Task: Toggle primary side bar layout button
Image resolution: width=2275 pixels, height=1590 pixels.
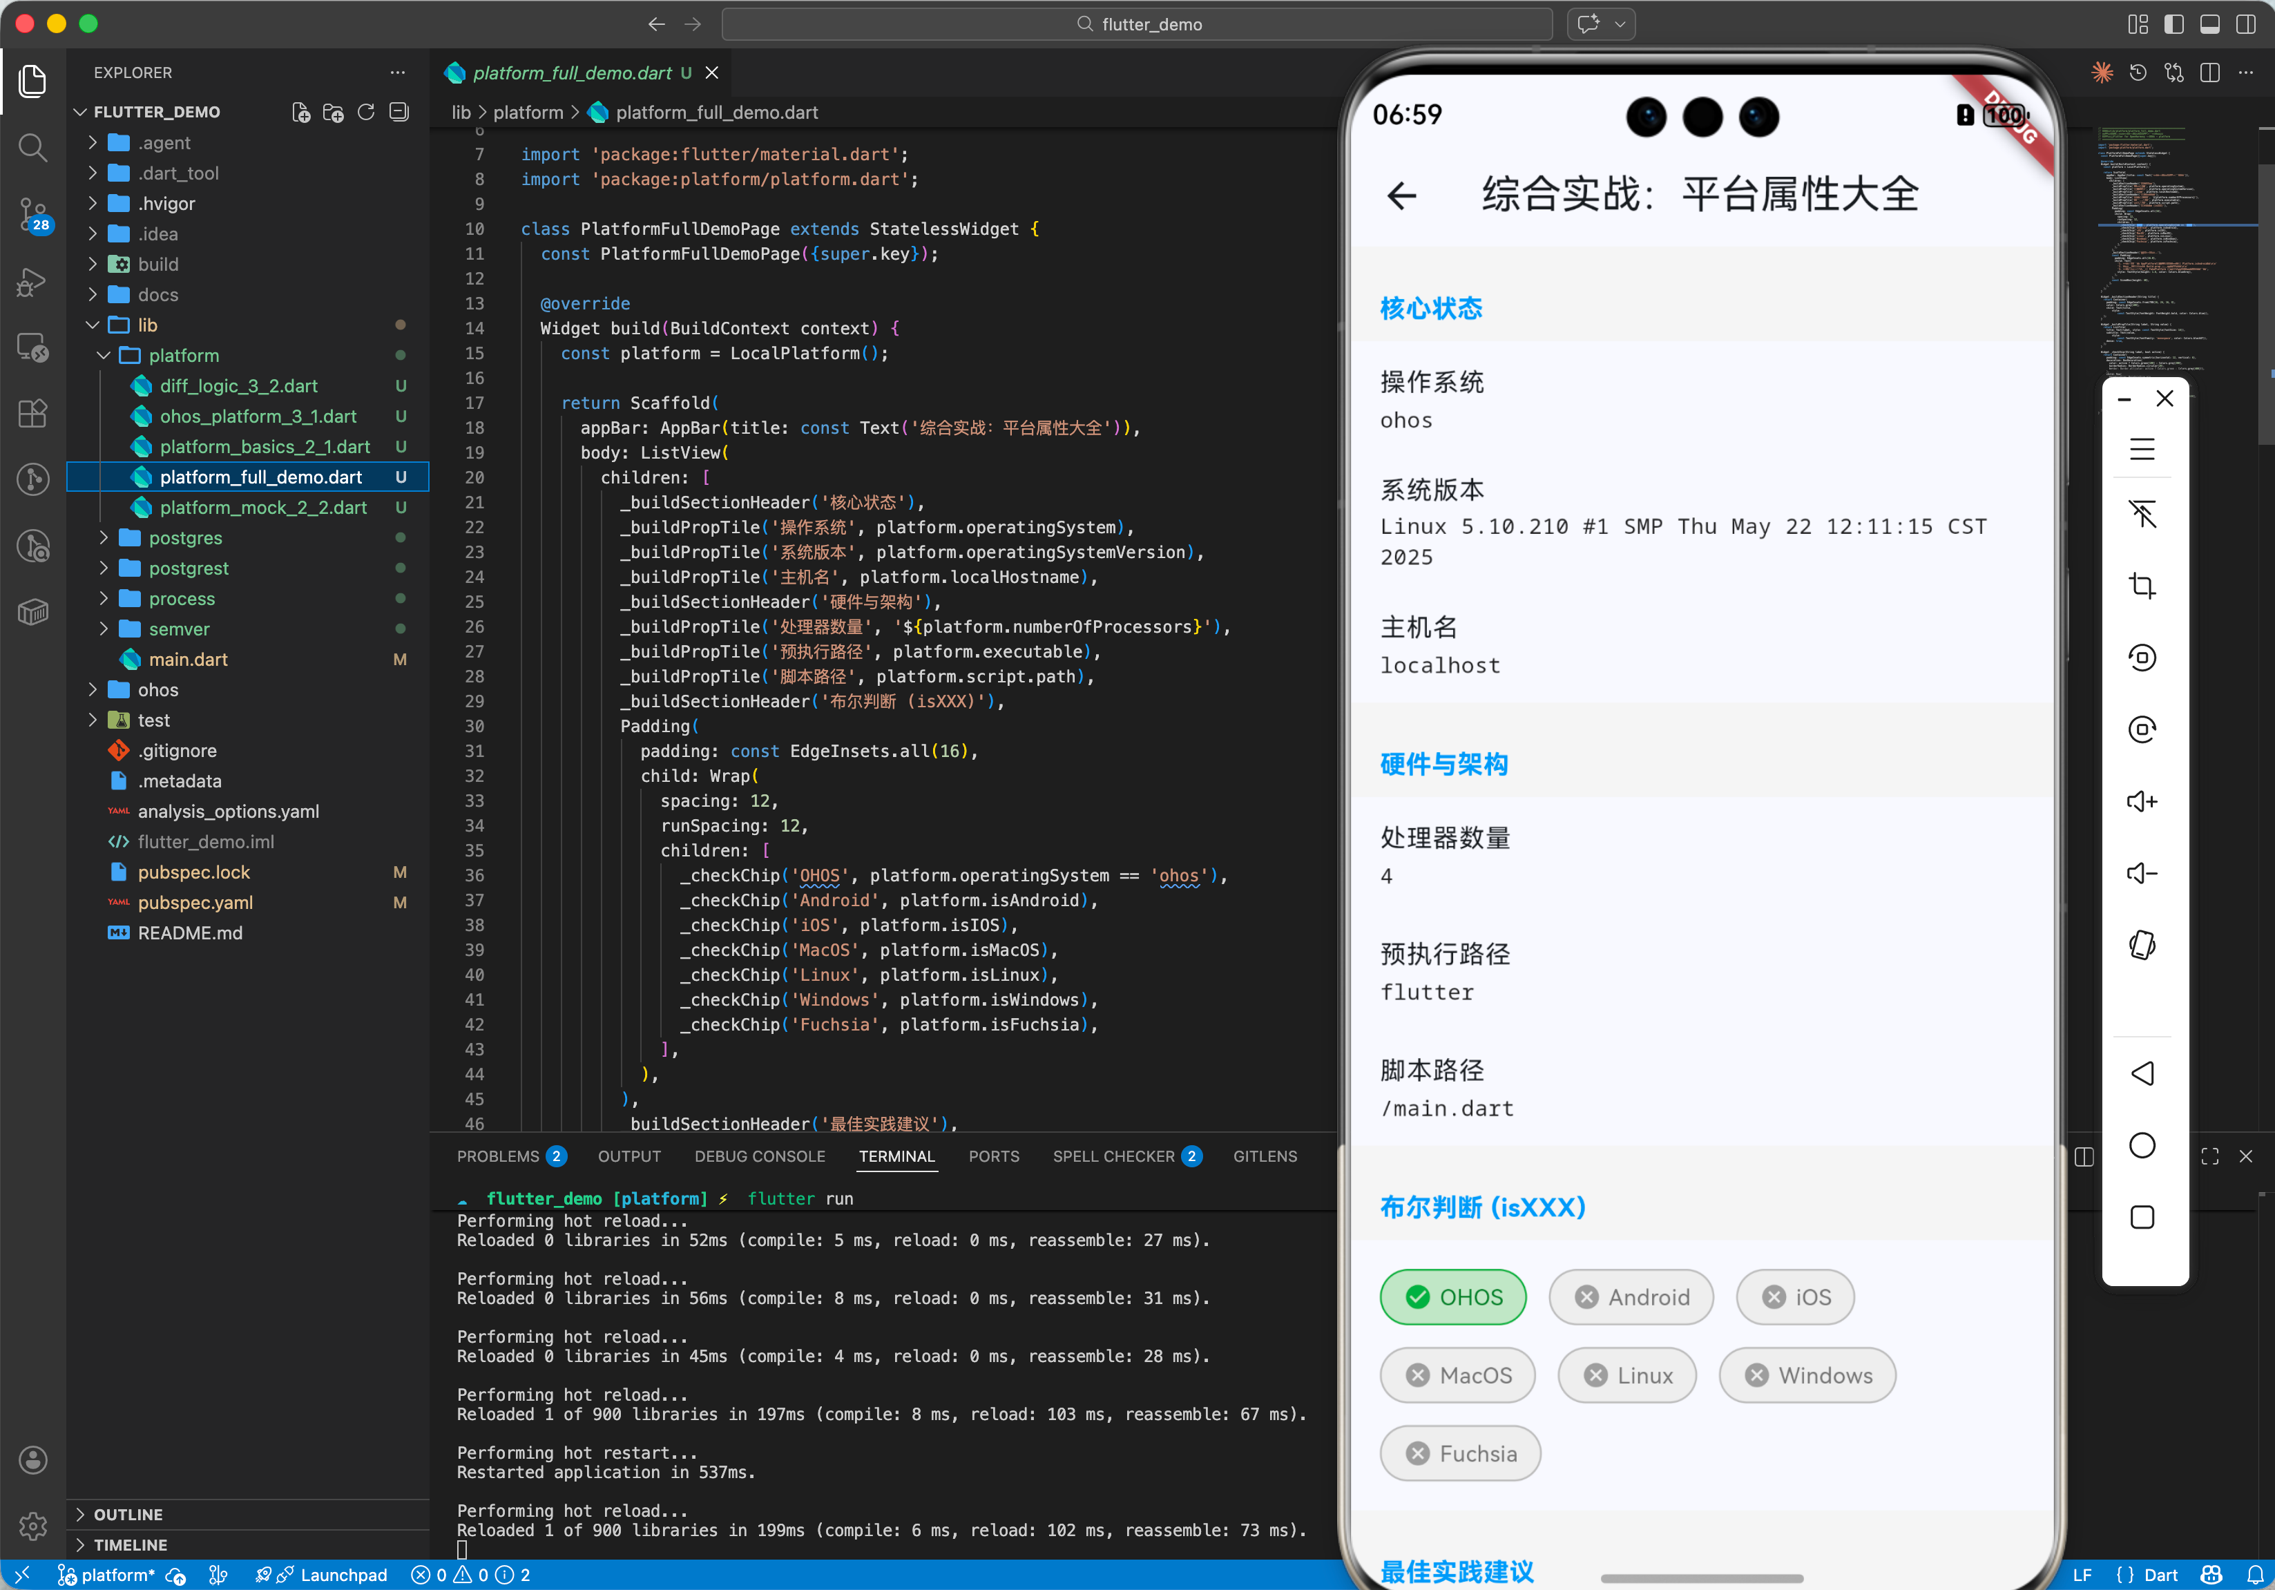Action: (2173, 23)
